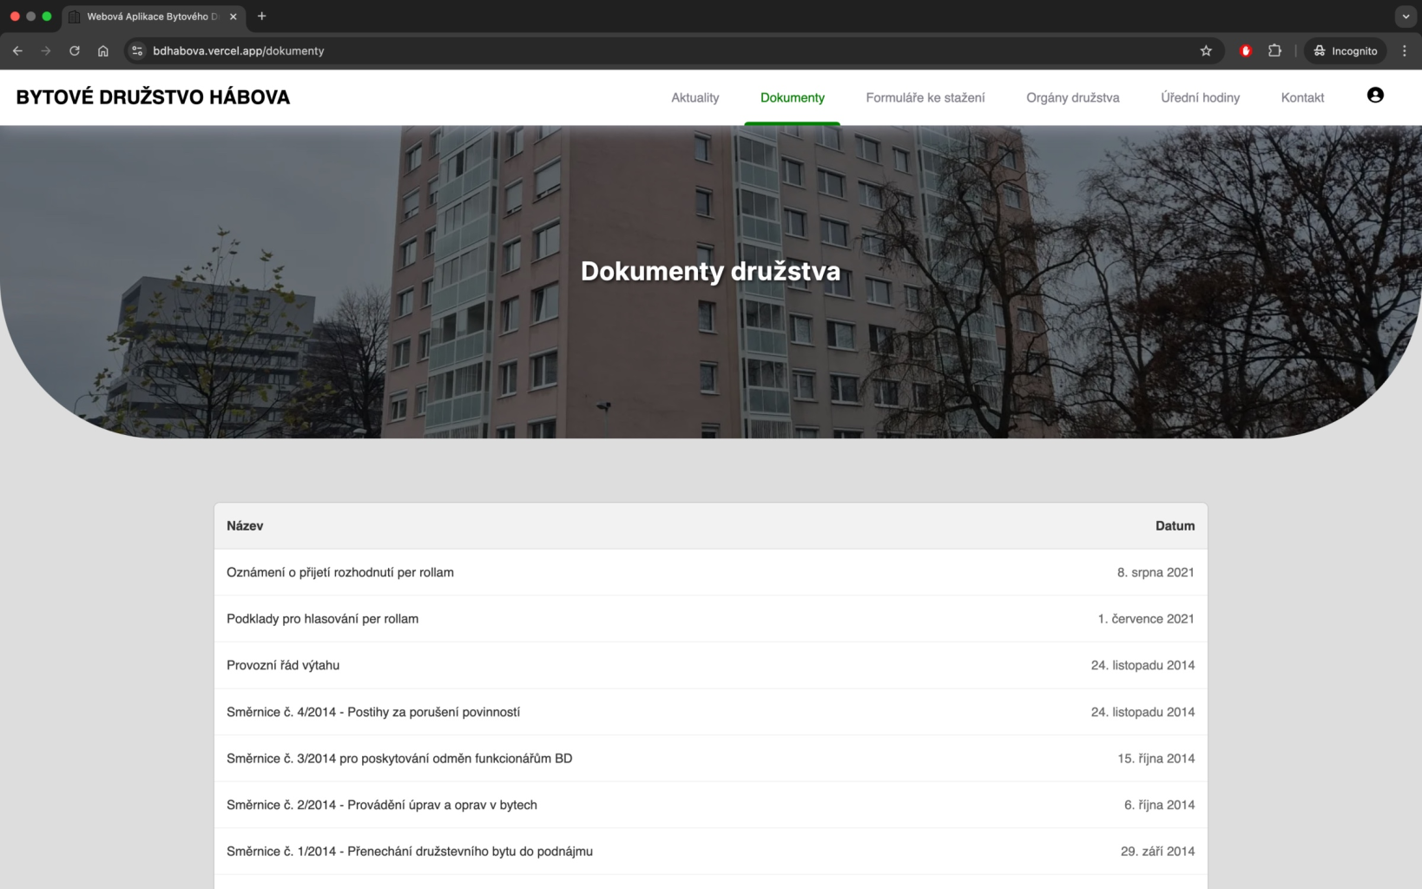The width and height of the screenshot is (1422, 889).
Task: Switch to Formuláře ke stažení page
Action: tap(925, 98)
